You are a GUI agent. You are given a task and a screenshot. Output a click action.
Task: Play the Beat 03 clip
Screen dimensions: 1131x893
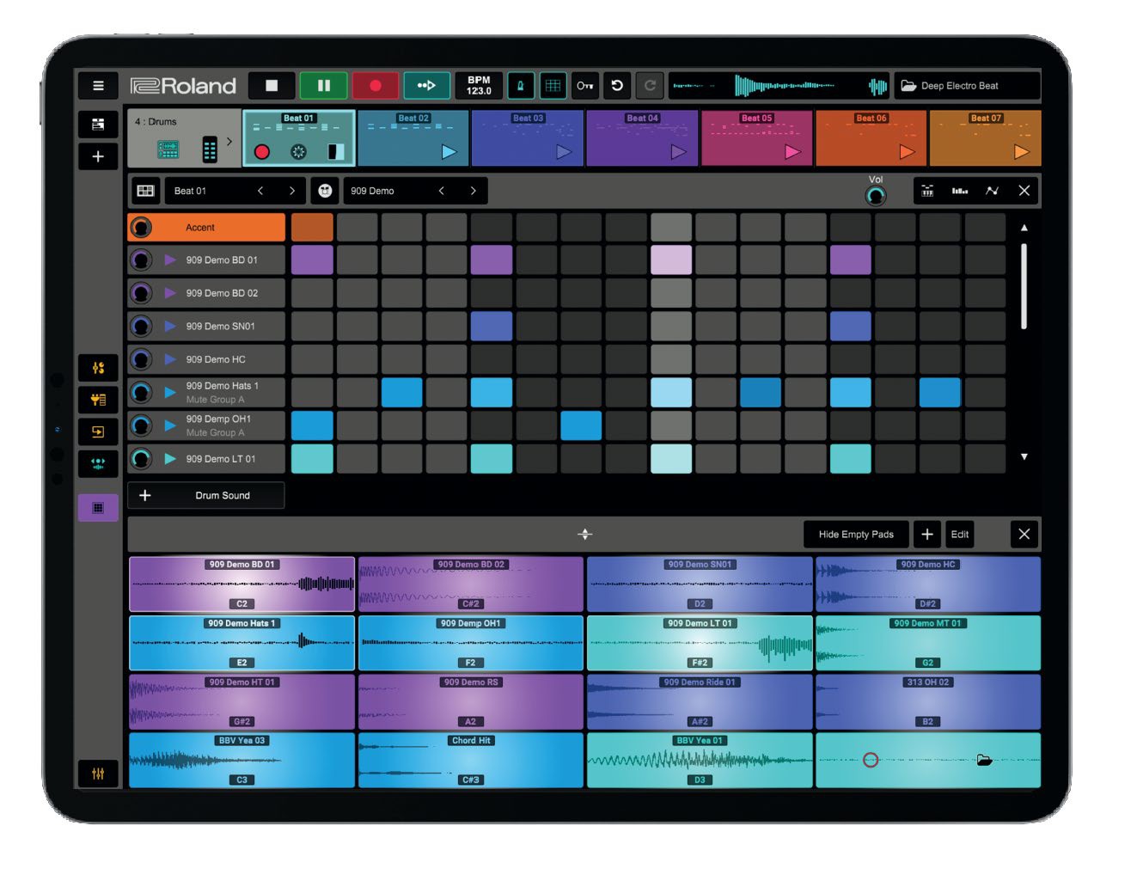coord(564,152)
